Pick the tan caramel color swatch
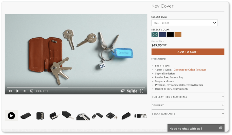 178,35
